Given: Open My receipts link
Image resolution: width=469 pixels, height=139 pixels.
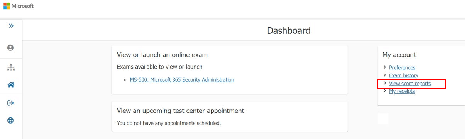Looking at the screenshot, I should tap(402, 91).
